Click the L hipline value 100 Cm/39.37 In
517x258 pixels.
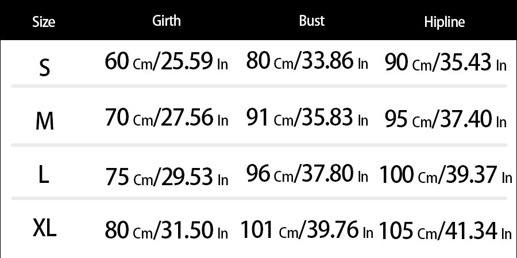pos(446,175)
